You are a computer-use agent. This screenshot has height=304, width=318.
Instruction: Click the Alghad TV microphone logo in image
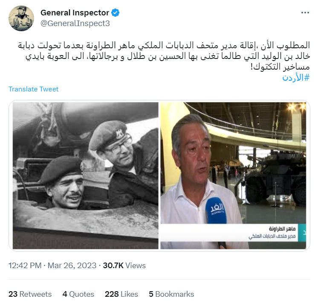coord(216,210)
